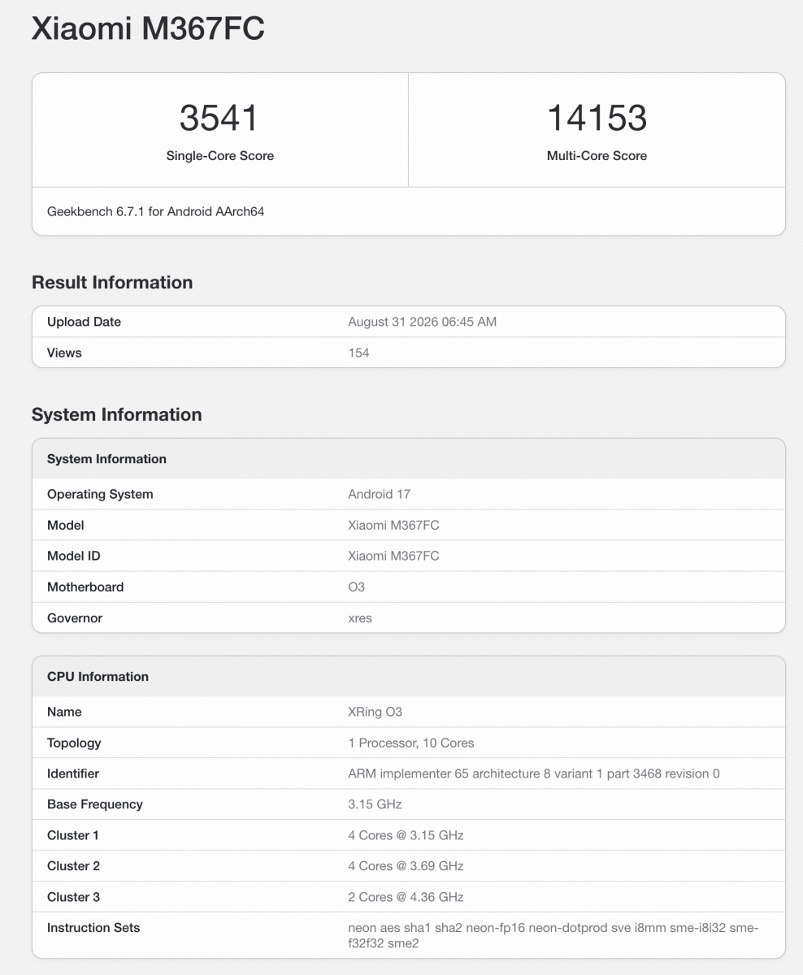The height and width of the screenshot is (975, 803).
Task: Select the instruction sets list starting with neon aes
Action: pyautogui.click(x=553, y=935)
